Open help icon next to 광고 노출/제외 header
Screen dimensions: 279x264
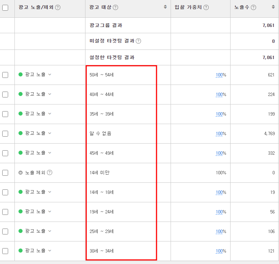tap(58, 7)
